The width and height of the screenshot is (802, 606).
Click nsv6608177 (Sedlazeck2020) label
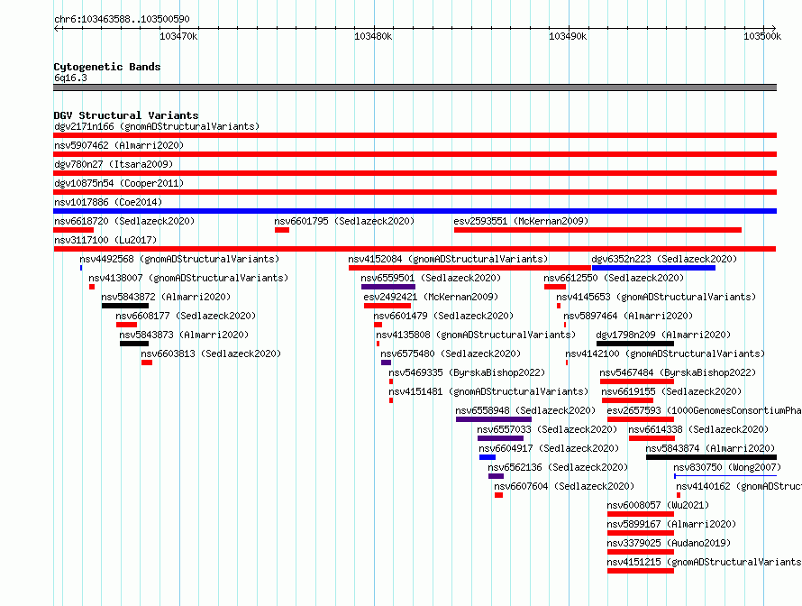[186, 316]
